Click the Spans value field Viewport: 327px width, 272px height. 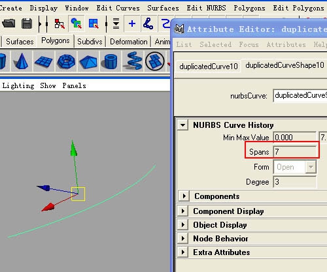point(295,151)
